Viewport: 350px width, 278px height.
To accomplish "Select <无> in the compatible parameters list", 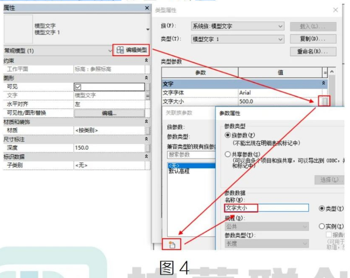I will tap(192, 166).
